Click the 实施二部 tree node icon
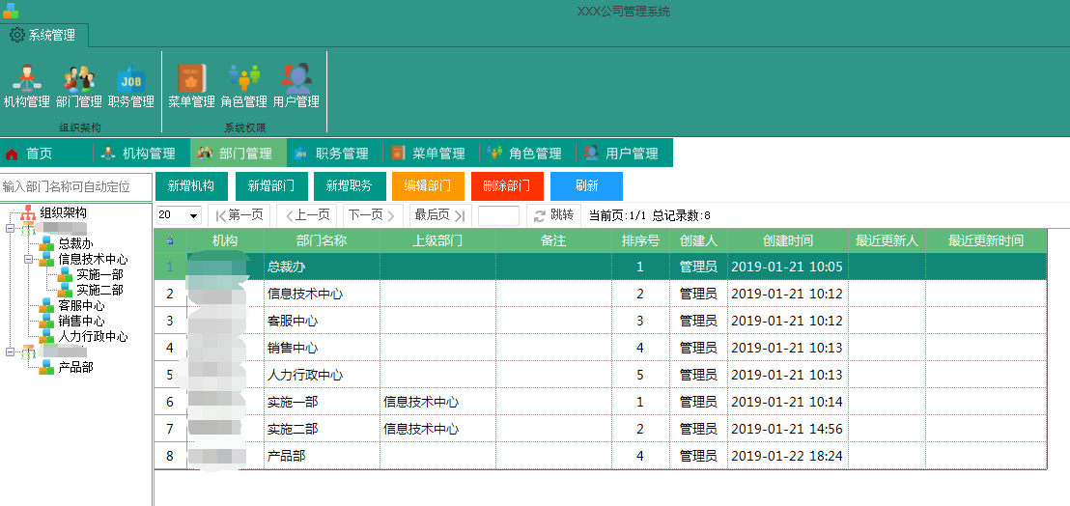The image size is (1070, 506). pos(65,290)
